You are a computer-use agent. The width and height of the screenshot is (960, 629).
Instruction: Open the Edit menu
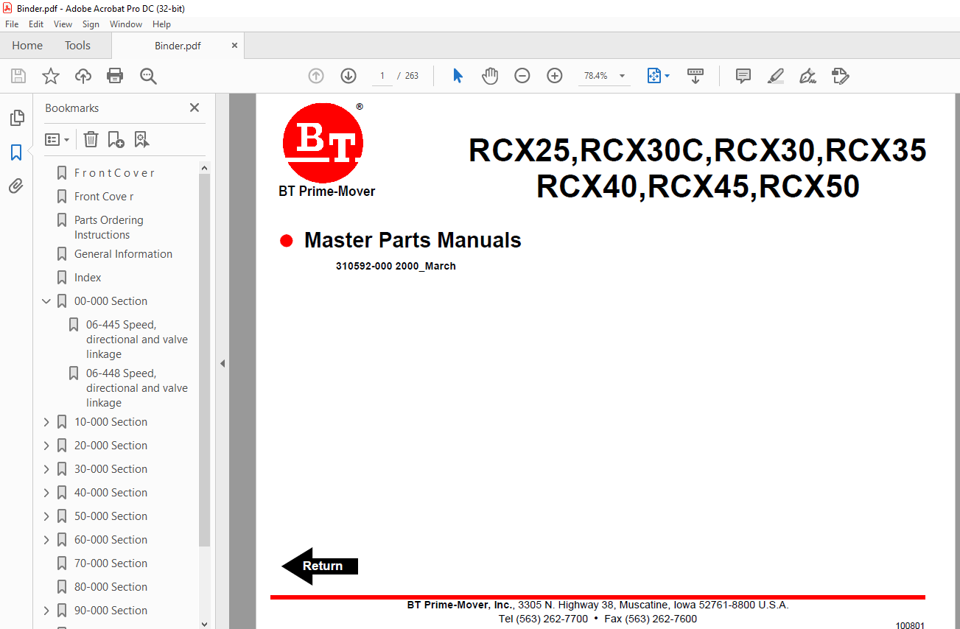tap(36, 24)
